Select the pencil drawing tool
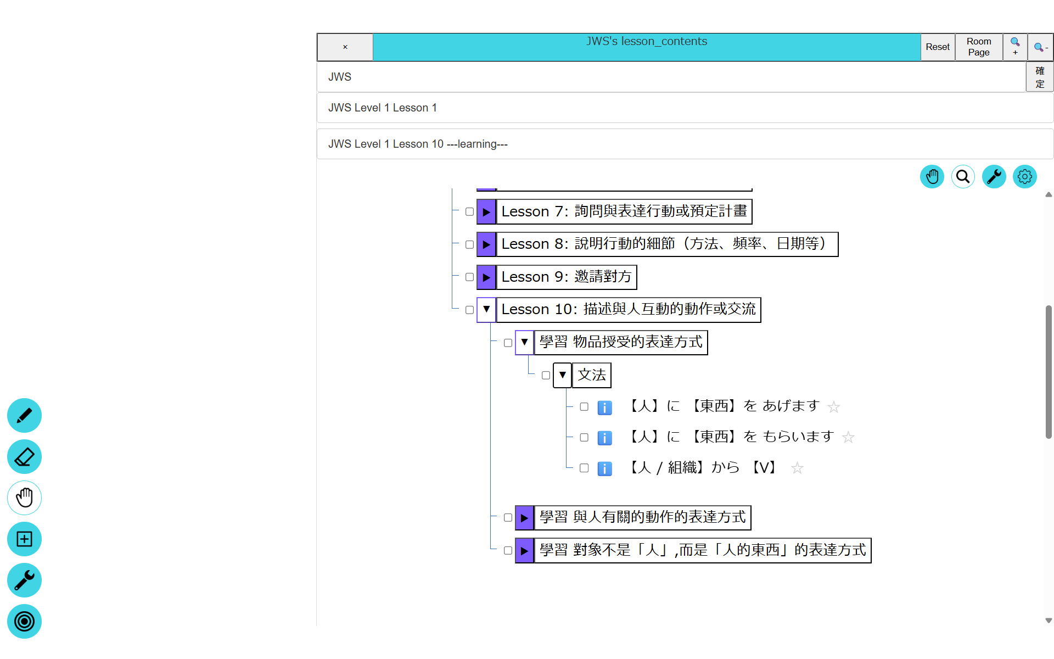Image resolution: width=1054 pixels, height=659 pixels. coord(24,416)
